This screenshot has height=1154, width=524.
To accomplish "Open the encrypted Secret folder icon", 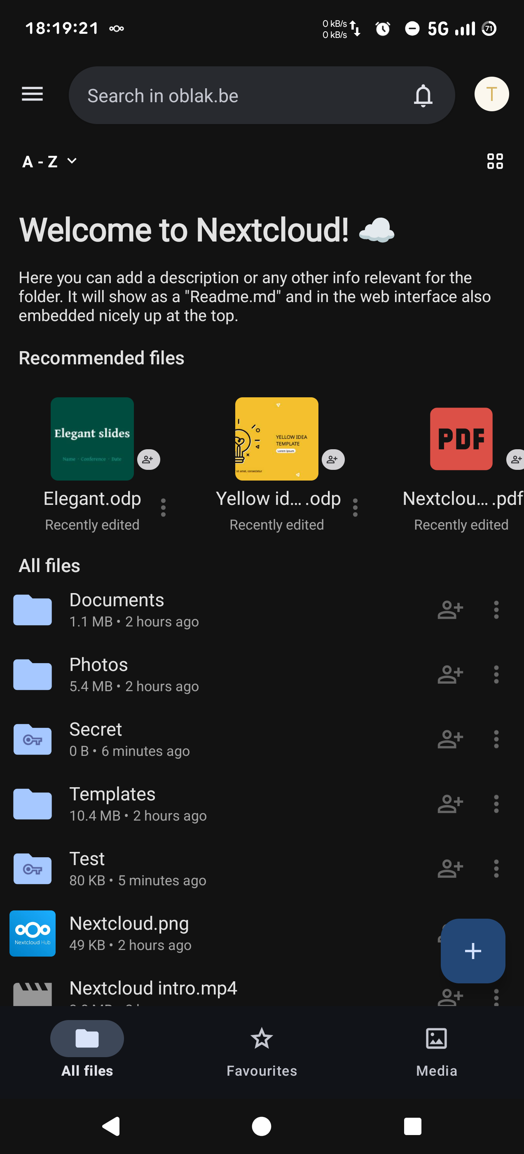I will click(33, 739).
